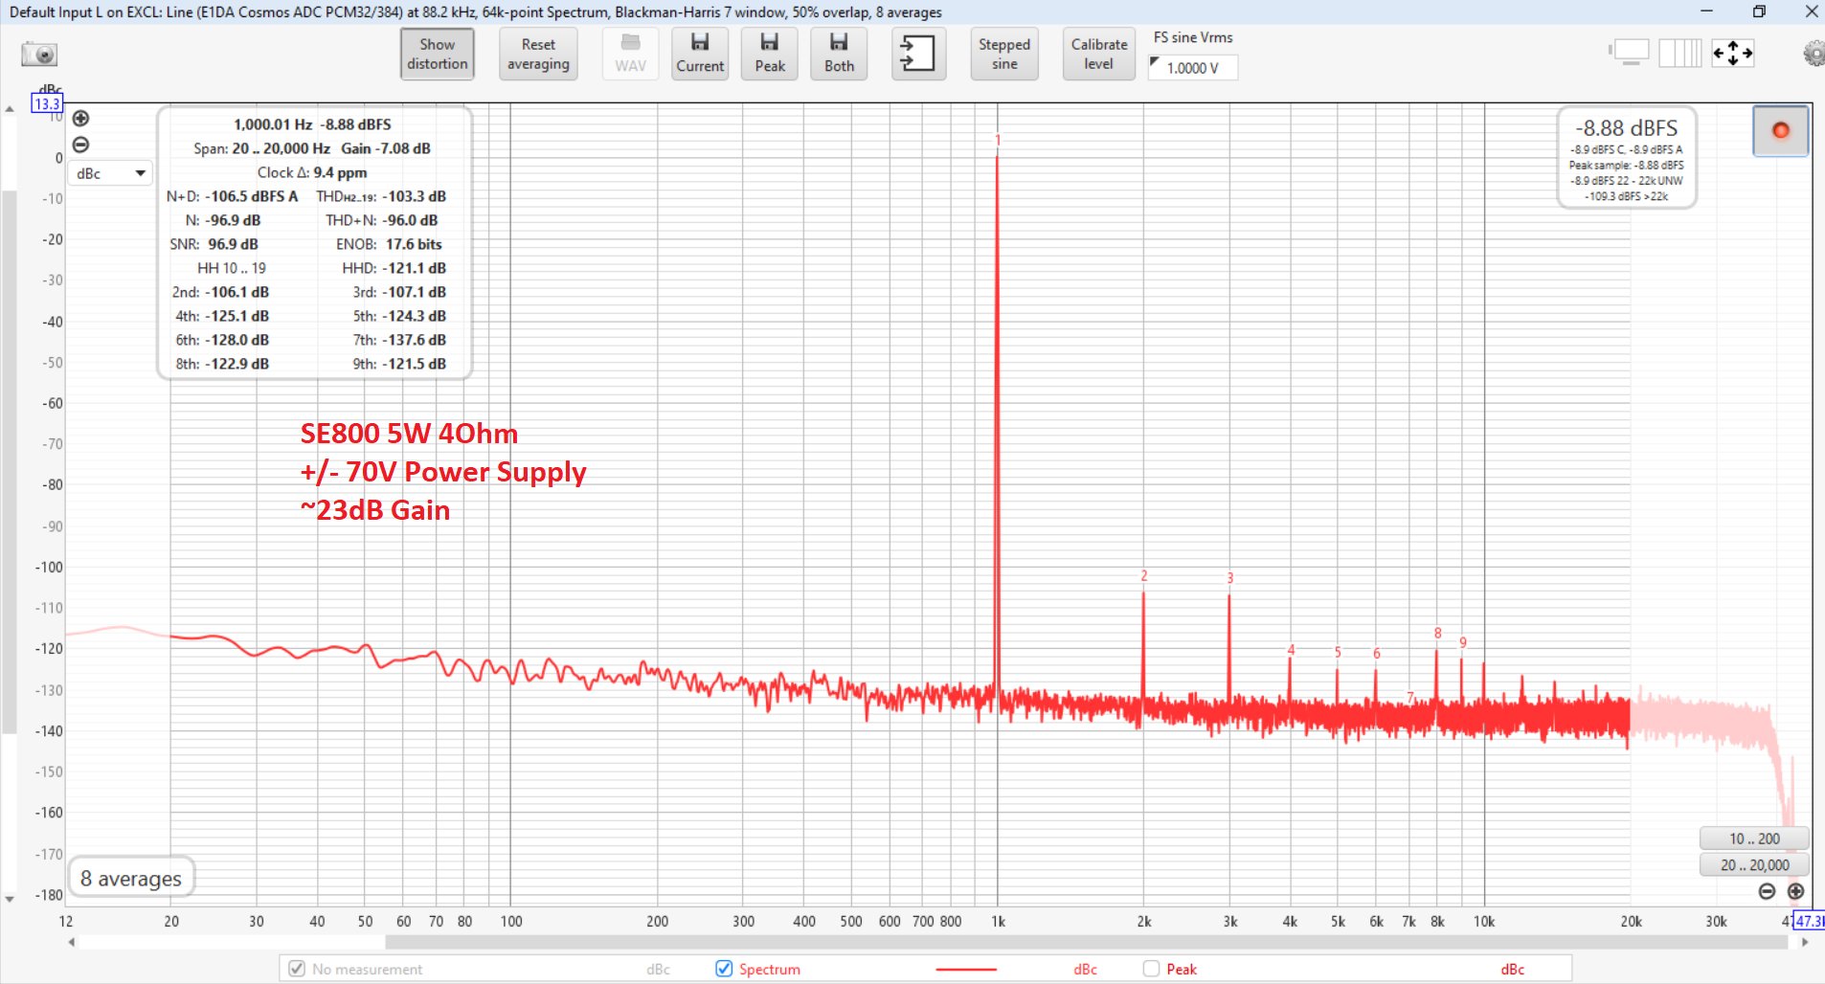Screen dimensions: 1825x984
Task: Save the Peak trace
Action: [770, 54]
